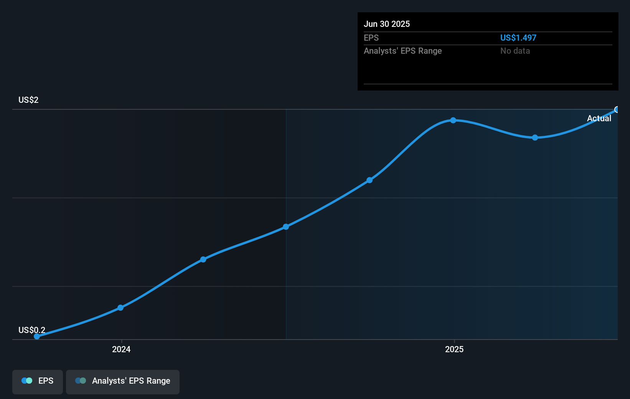
Task: Click the US$1.497 EPS value link
Action: [518, 38]
